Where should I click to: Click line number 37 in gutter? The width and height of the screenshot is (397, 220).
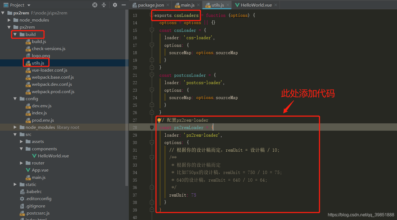(x=135, y=195)
